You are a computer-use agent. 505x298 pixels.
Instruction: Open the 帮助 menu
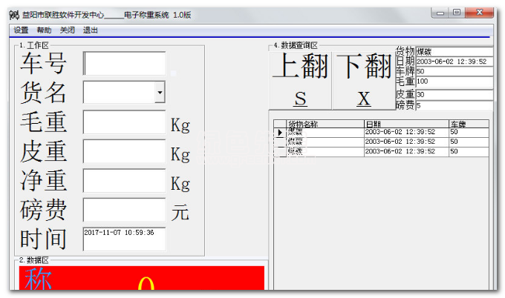pyautogui.click(x=44, y=30)
